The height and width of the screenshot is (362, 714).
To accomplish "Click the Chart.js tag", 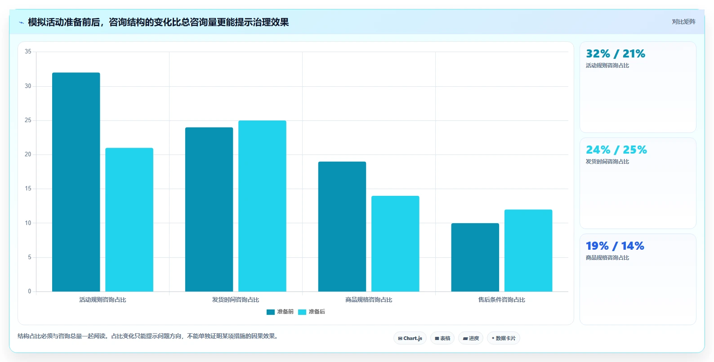I will (410, 338).
